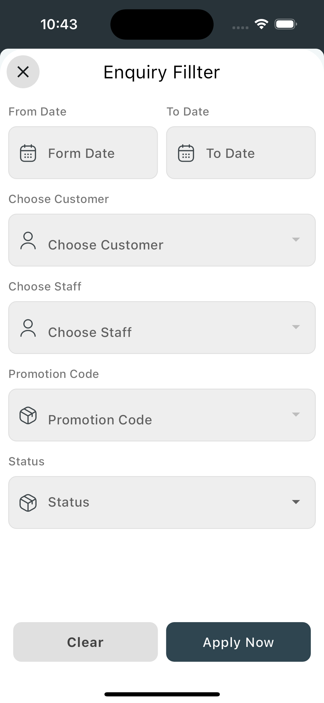Tap the box icon in Promotion Code field
Viewport: 324px width, 703px height.
coord(28,415)
